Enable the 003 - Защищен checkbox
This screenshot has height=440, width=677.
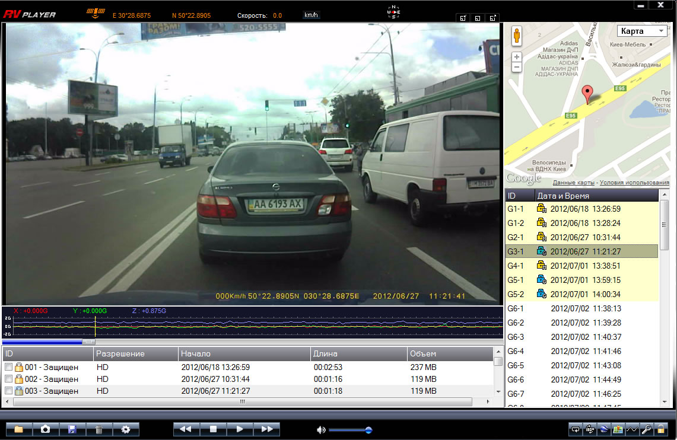coord(8,391)
